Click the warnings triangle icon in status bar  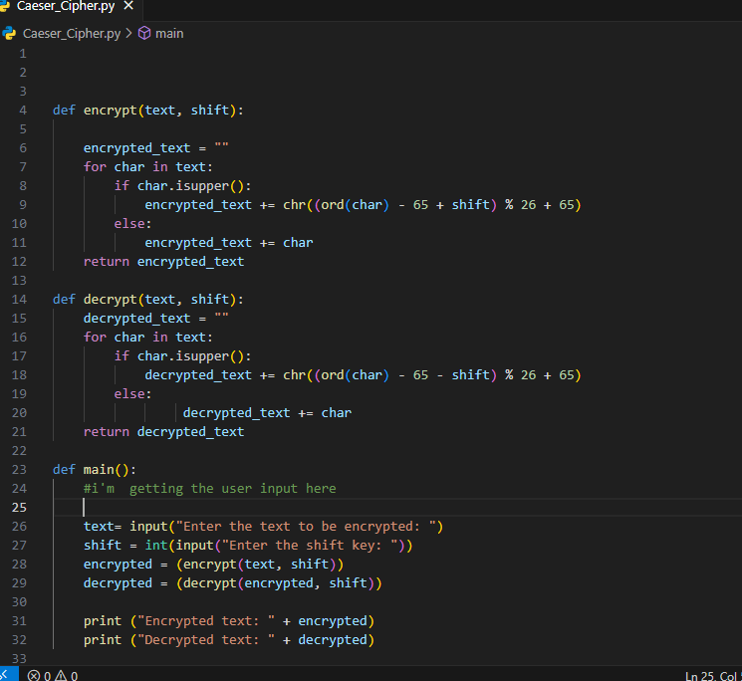(61, 676)
